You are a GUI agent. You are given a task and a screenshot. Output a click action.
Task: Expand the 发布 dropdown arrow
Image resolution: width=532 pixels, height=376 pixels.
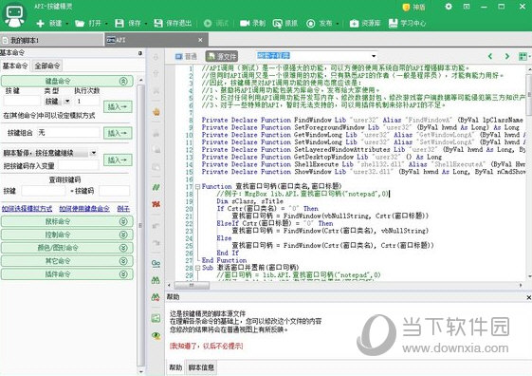(338, 24)
